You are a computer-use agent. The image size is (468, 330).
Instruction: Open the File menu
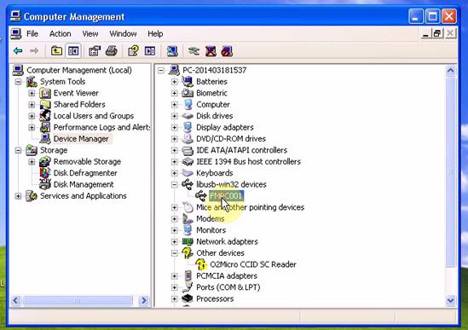coord(32,34)
